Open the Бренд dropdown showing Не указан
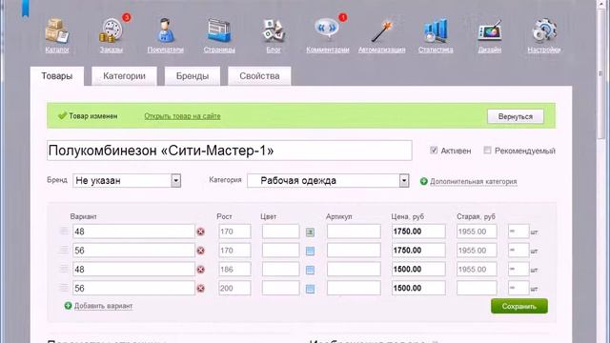This screenshot has width=610, height=343. pos(127,180)
